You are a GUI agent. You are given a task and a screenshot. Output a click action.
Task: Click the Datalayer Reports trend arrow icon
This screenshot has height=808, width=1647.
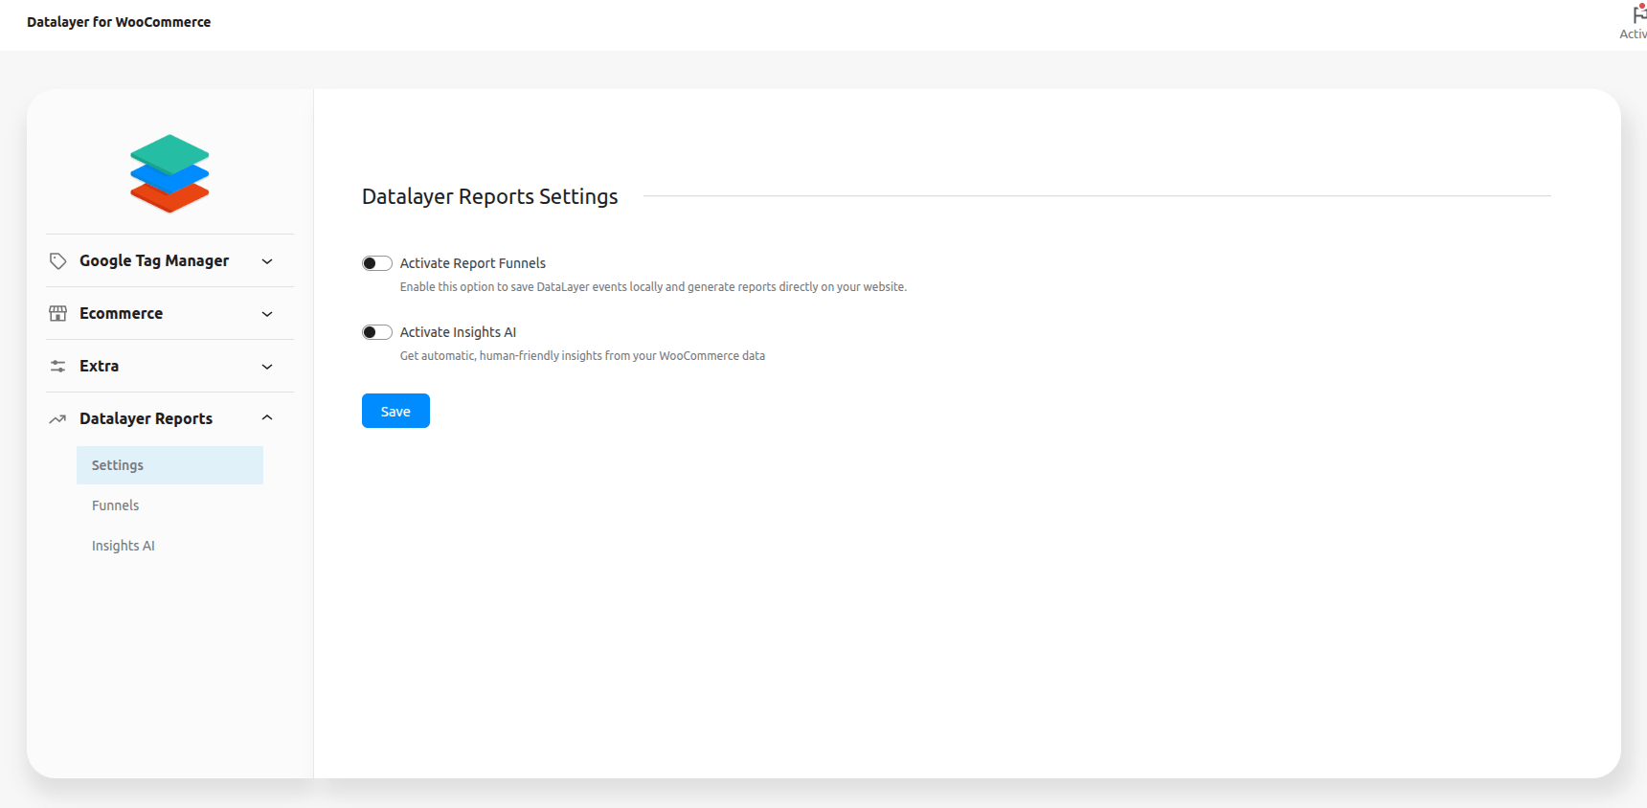pos(57,419)
